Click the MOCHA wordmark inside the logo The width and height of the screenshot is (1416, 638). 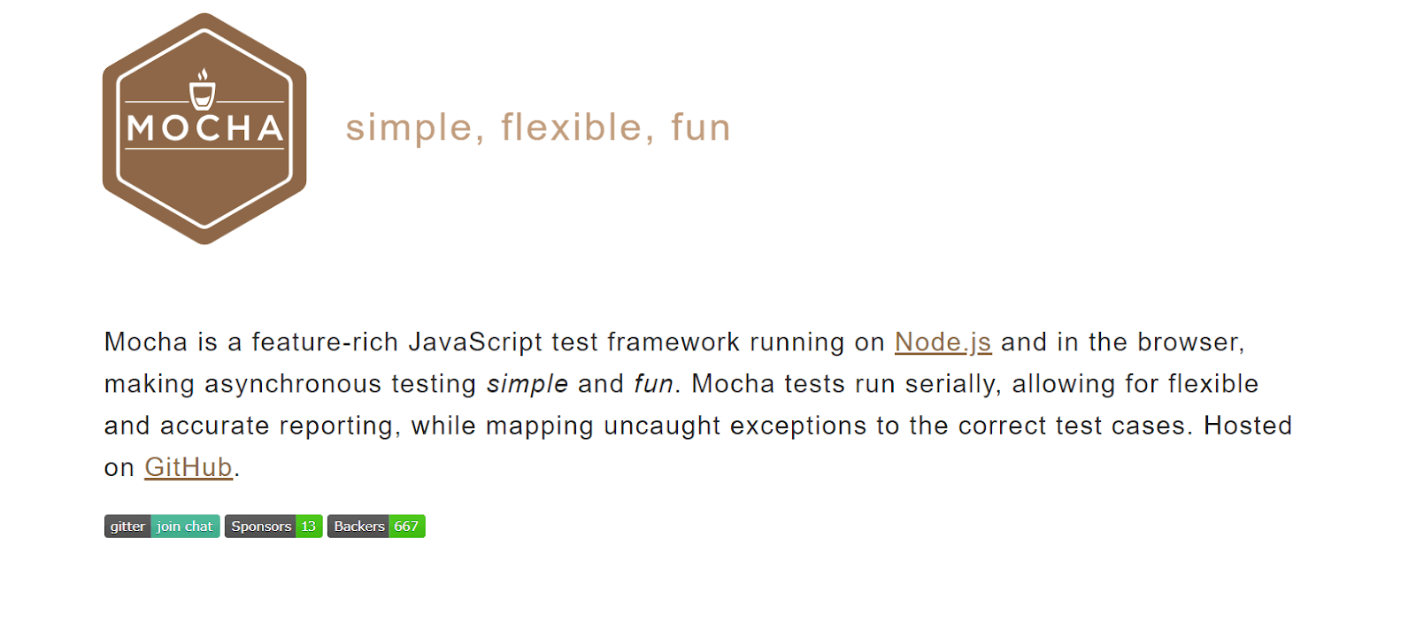pyautogui.click(x=204, y=128)
